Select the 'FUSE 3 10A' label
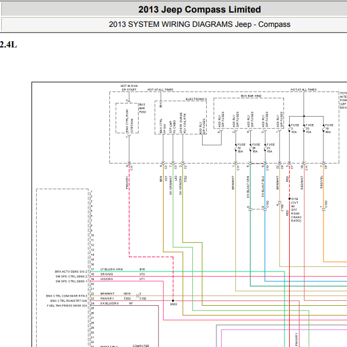The width and height of the screenshot is (347, 347). click(295, 129)
